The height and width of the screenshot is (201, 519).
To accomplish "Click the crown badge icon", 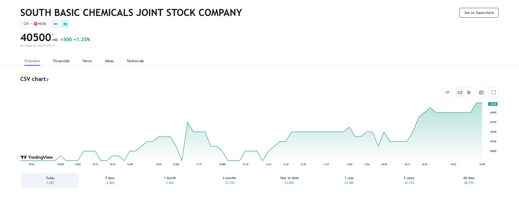I will pos(65,24).
